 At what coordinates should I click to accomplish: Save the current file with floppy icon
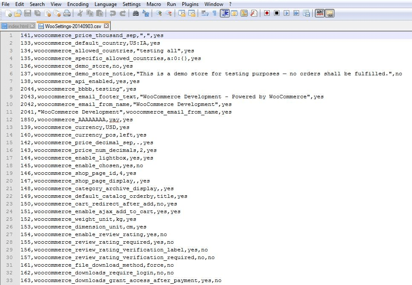pos(28,13)
